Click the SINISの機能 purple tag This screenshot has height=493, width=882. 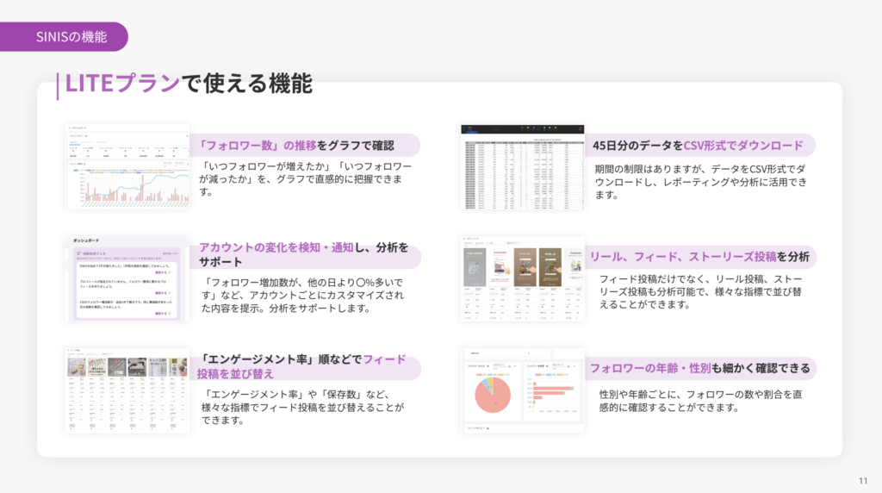tap(64, 36)
